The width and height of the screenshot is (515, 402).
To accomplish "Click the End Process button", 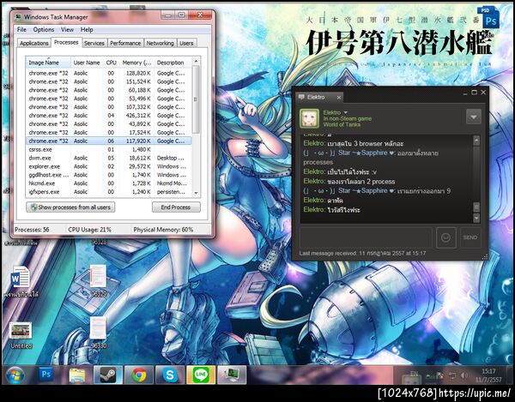I will (x=176, y=207).
